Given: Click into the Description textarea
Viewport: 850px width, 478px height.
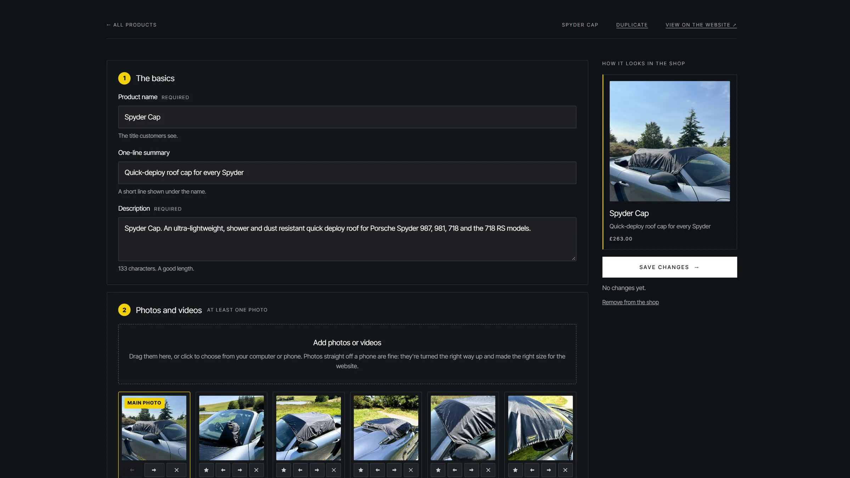Looking at the screenshot, I should tap(347, 239).
